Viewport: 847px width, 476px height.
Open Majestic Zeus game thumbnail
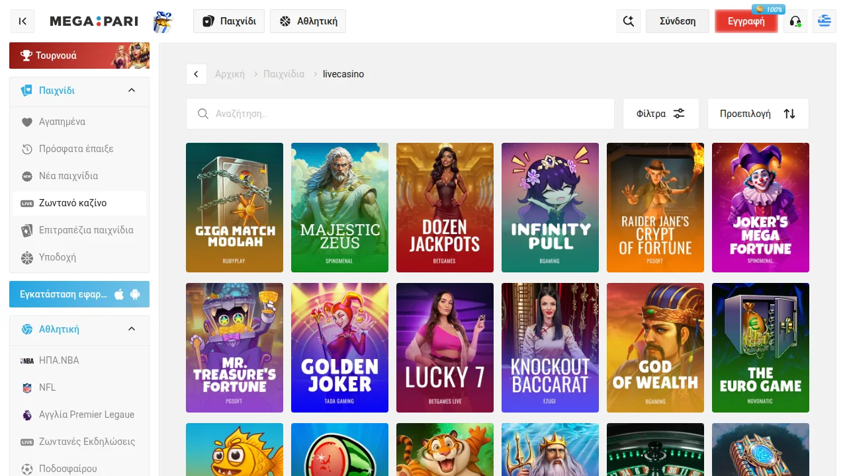(x=339, y=208)
